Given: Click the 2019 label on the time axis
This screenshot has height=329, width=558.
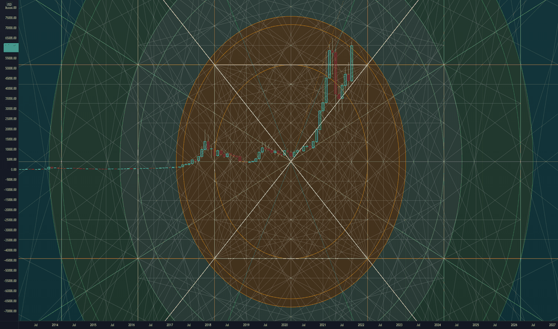Looking at the screenshot, I should [x=246, y=325].
